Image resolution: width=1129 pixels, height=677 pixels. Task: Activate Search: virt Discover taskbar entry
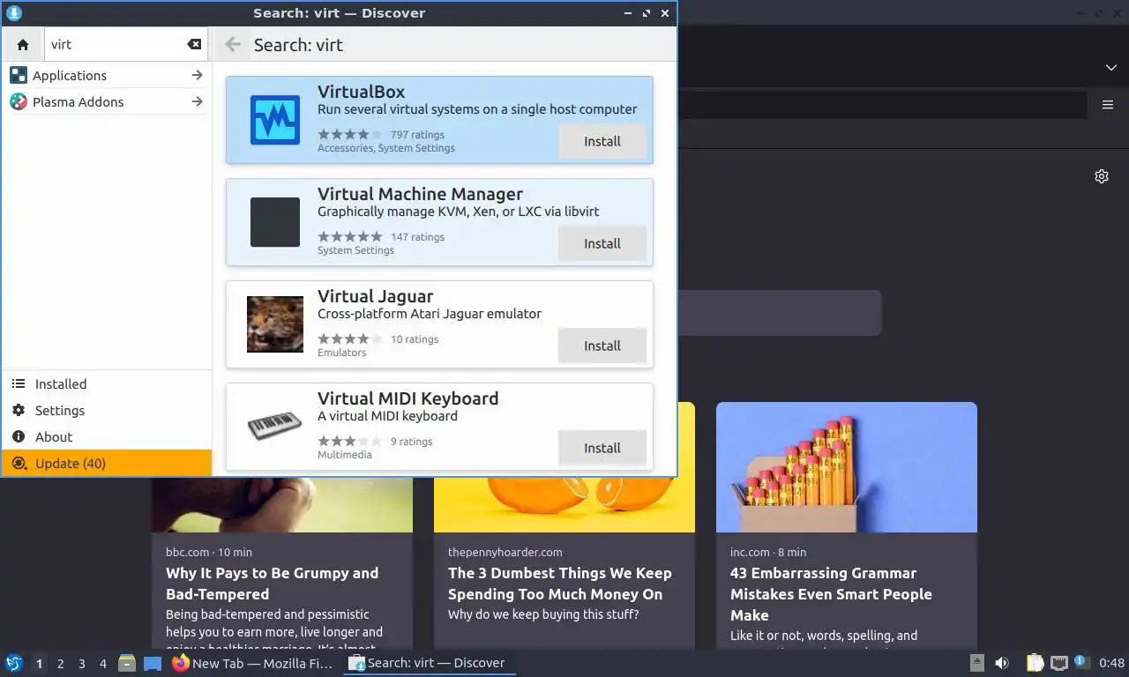click(x=429, y=663)
